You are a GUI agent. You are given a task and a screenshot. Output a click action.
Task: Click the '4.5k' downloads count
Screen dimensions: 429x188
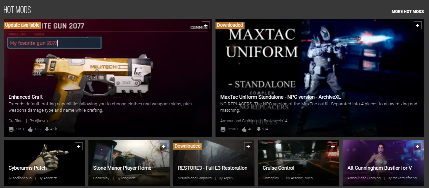click(53, 129)
